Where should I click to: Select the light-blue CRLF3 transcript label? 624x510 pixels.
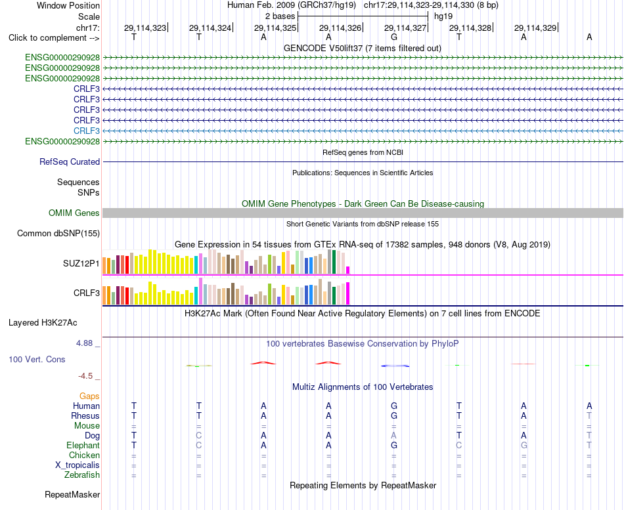point(87,131)
